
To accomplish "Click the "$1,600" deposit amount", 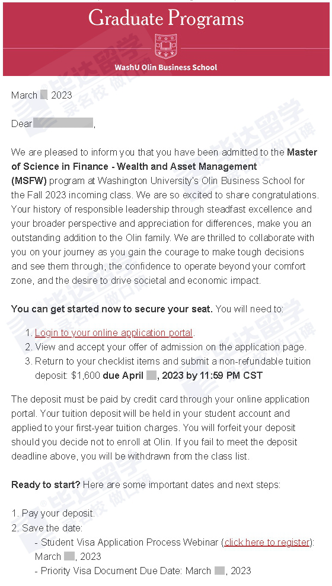I will [x=85, y=376].
